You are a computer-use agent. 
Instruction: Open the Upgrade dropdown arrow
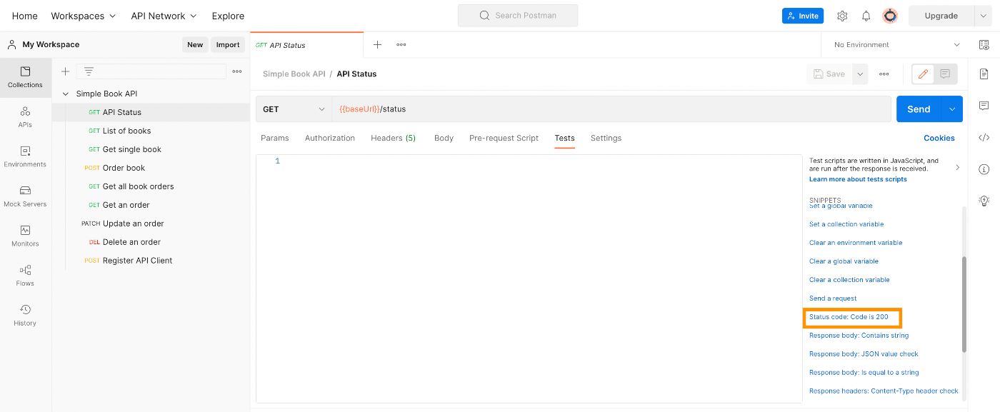click(x=982, y=16)
